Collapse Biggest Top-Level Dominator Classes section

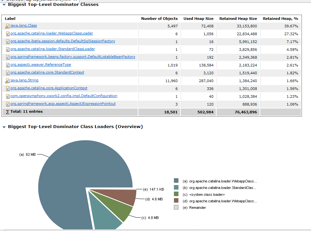pos(4,5)
